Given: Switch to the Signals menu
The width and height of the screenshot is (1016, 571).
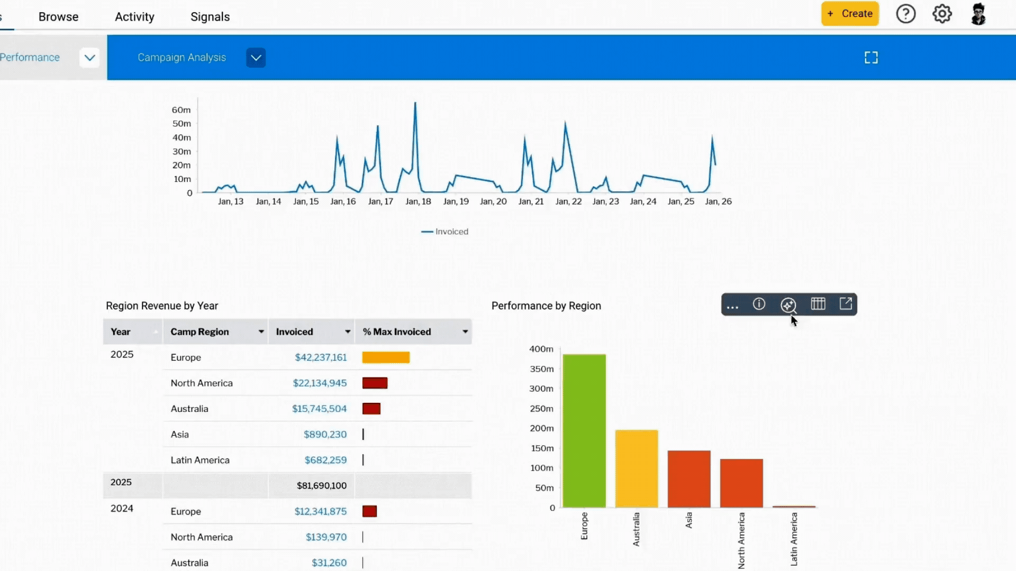Looking at the screenshot, I should pos(210,17).
